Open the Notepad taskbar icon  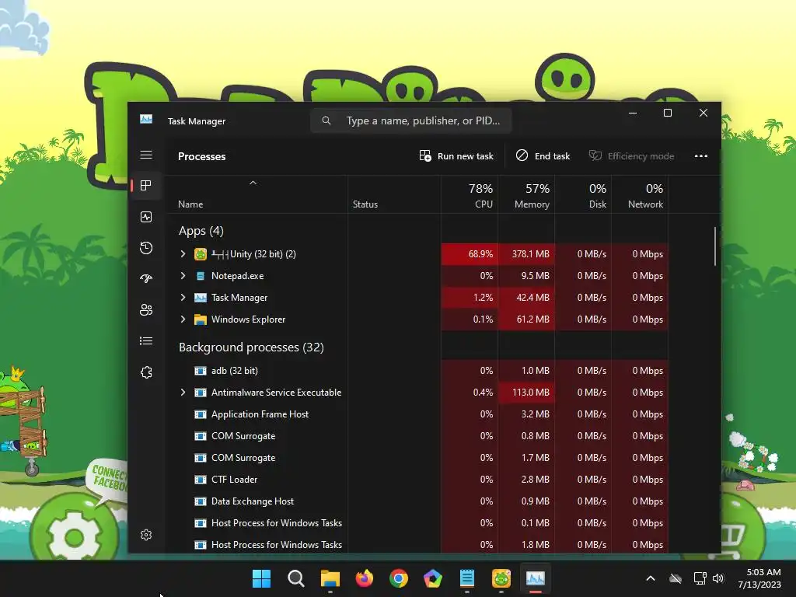pos(467,578)
